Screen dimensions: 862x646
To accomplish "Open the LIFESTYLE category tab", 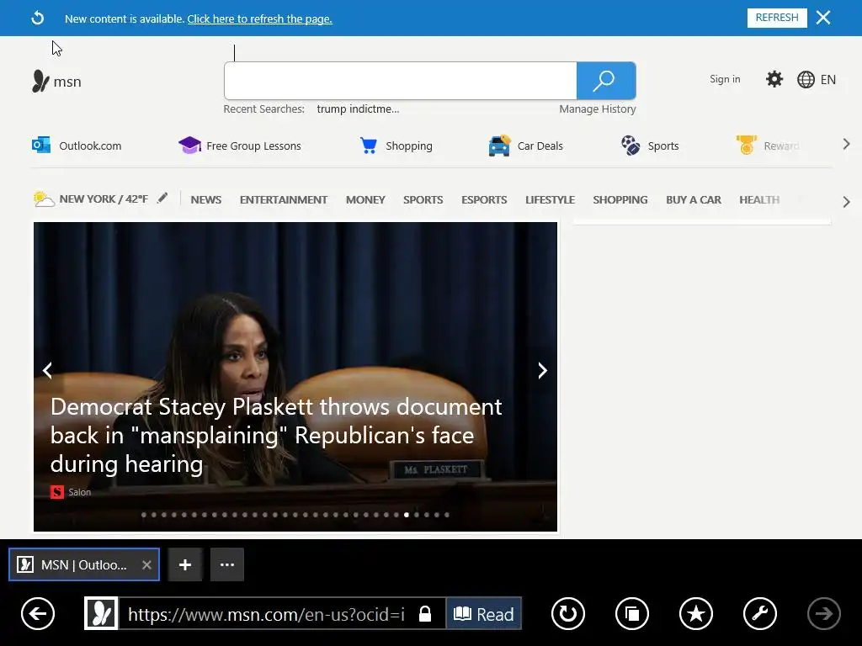I will 551,200.
